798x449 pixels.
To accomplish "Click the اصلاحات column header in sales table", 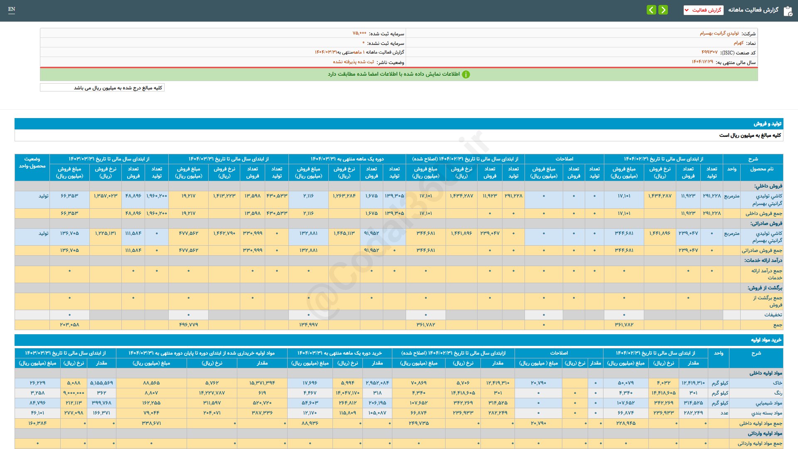I will pos(564,159).
